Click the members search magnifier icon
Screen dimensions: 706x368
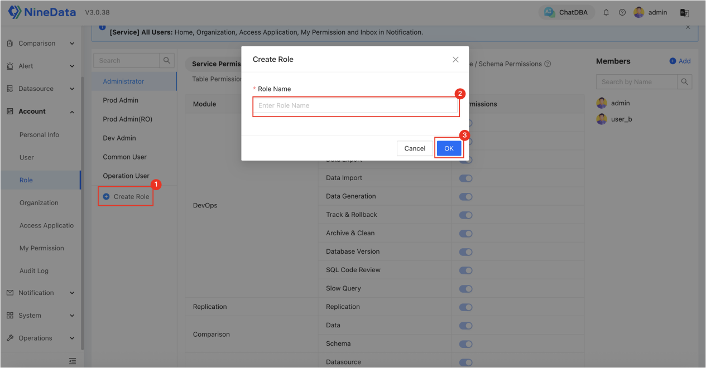pyautogui.click(x=685, y=81)
